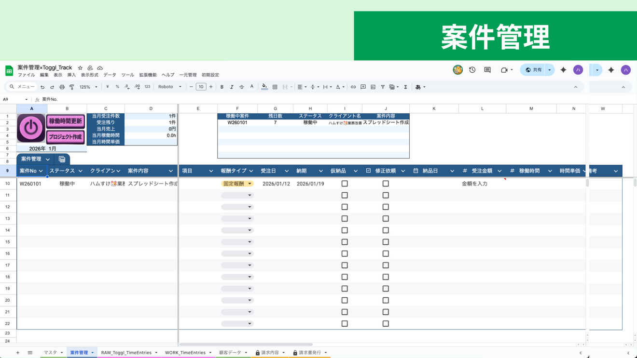Open the 125% zoom dropdown
This screenshot has height=358, width=637.
pos(88,87)
